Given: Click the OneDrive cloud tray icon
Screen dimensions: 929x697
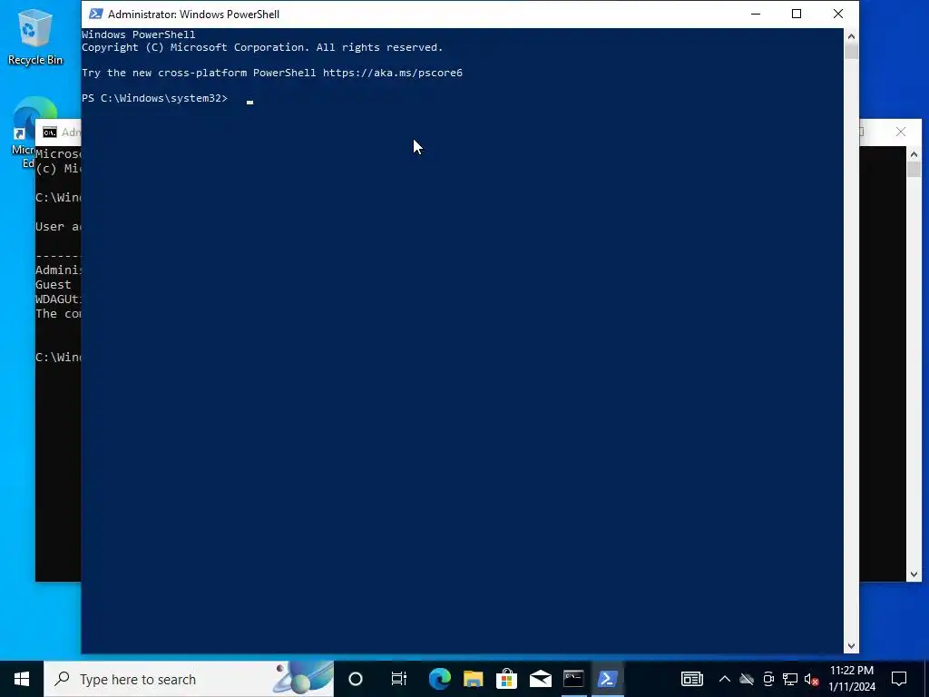Looking at the screenshot, I should (746, 679).
